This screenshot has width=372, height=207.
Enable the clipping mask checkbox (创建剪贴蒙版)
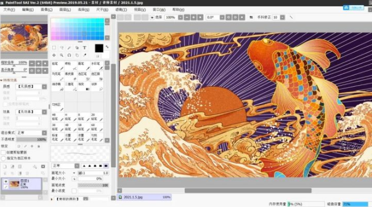[3, 153]
